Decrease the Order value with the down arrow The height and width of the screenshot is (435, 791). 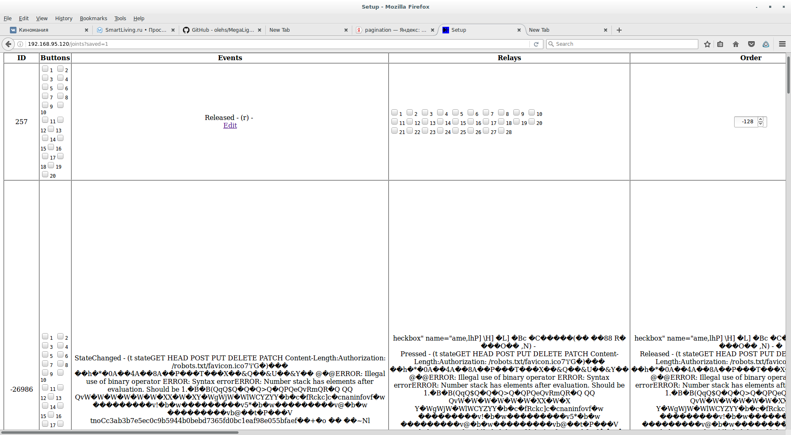[760, 124]
